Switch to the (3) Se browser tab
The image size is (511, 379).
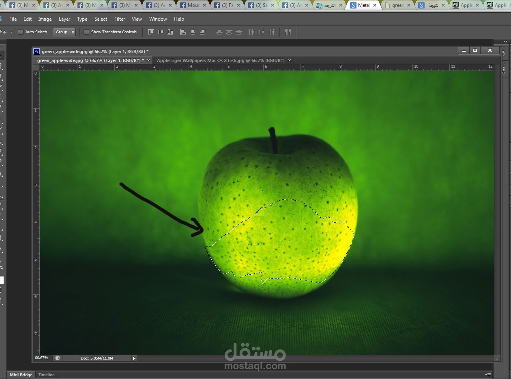tap(262, 5)
